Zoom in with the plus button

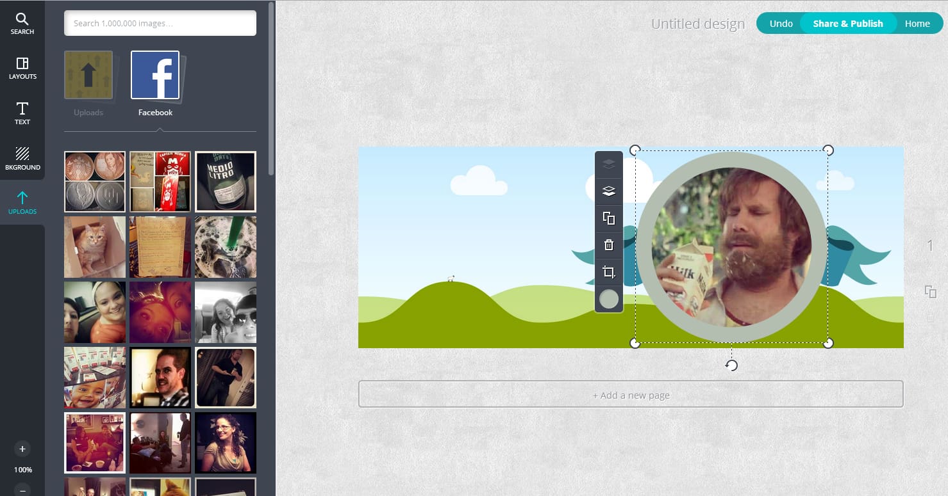[22, 449]
